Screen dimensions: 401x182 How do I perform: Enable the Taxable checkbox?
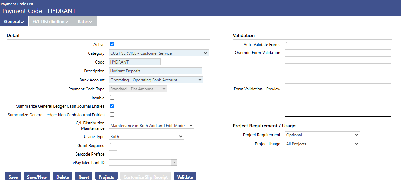[x=112, y=98]
